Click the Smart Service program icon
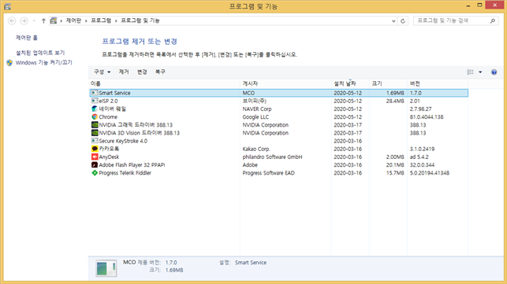The width and height of the screenshot is (507, 284). tap(95, 93)
